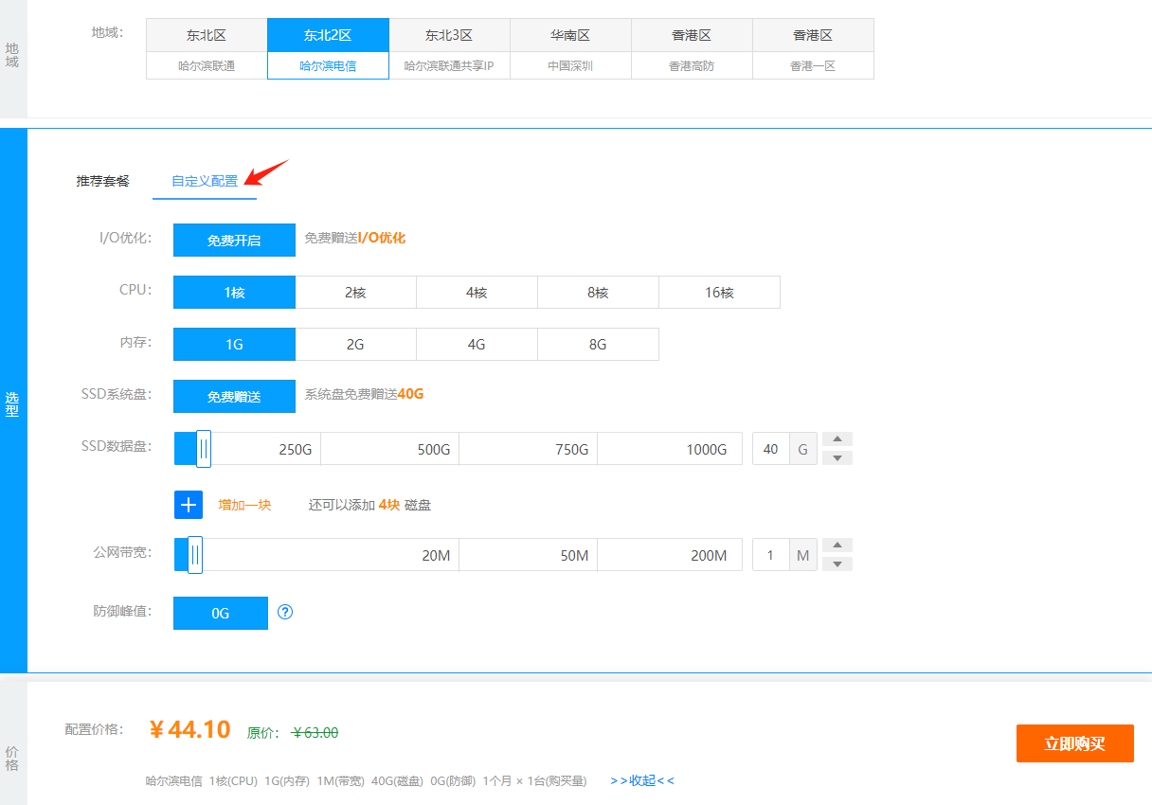Select the 东北2区 哈尔滨电信 region
The width and height of the screenshot is (1152, 805).
click(x=328, y=49)
